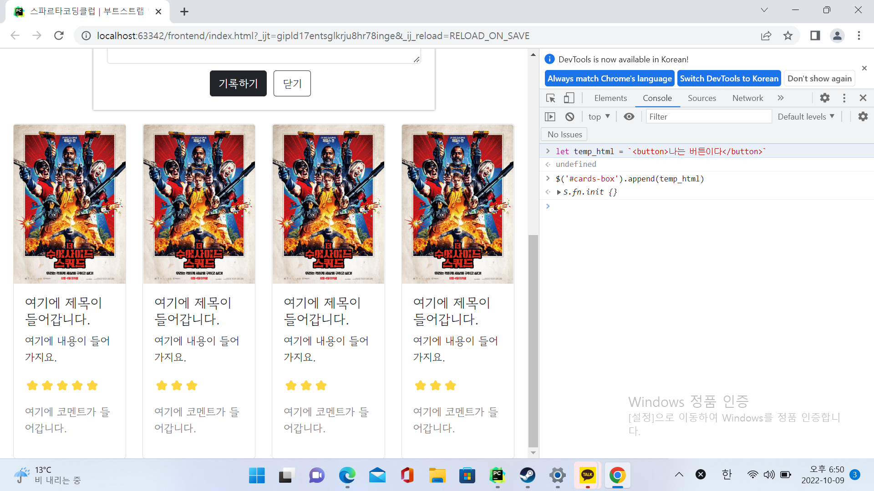
Task: Focus the console Filter field
Action: coord(708,116)
